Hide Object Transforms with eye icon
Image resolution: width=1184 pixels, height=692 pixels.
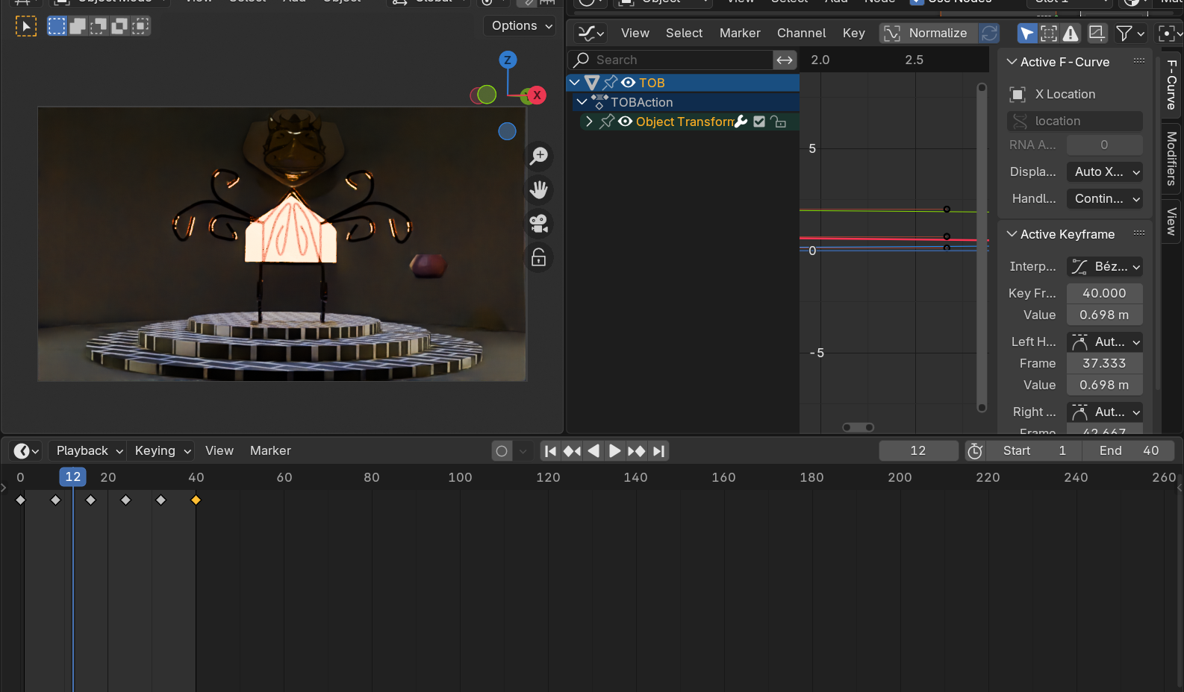626,122
